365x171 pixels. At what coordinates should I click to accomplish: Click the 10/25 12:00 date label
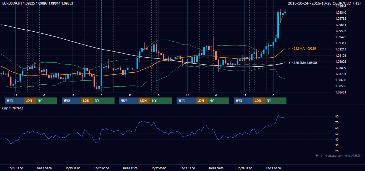[73, 168]
